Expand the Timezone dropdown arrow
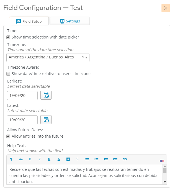Screen dimensions: 172x188 tap(86, 58)
